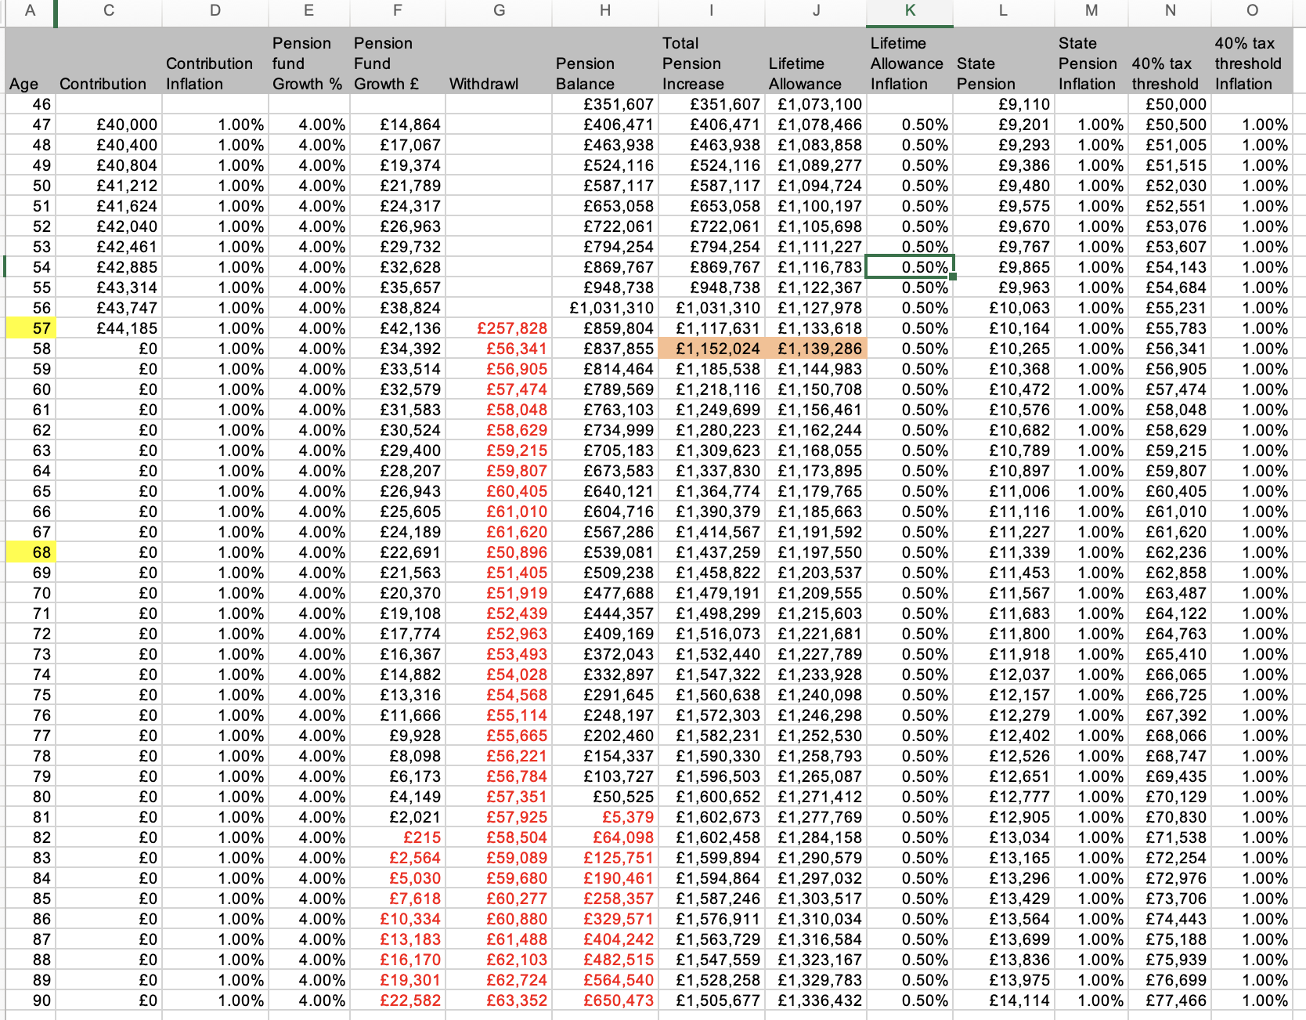Select the yellow highlighted age 57 cell

30,328
